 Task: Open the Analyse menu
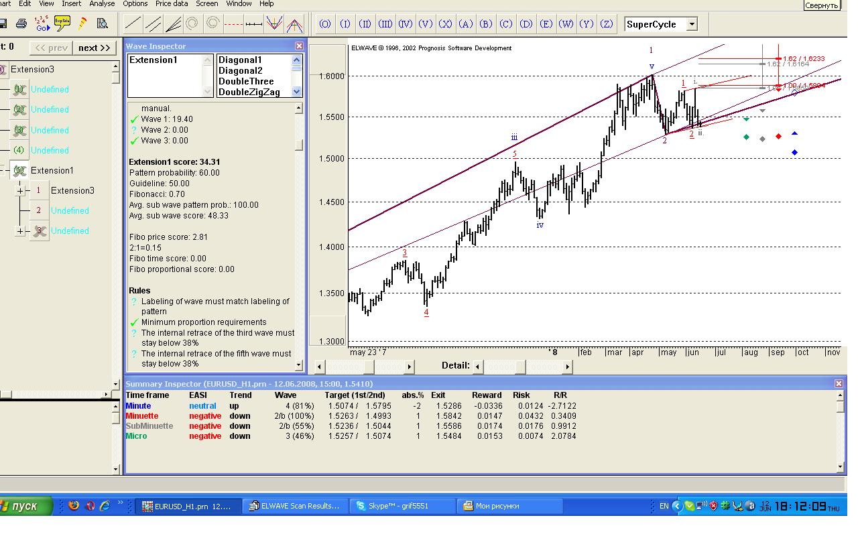click(x=102, y=3)
